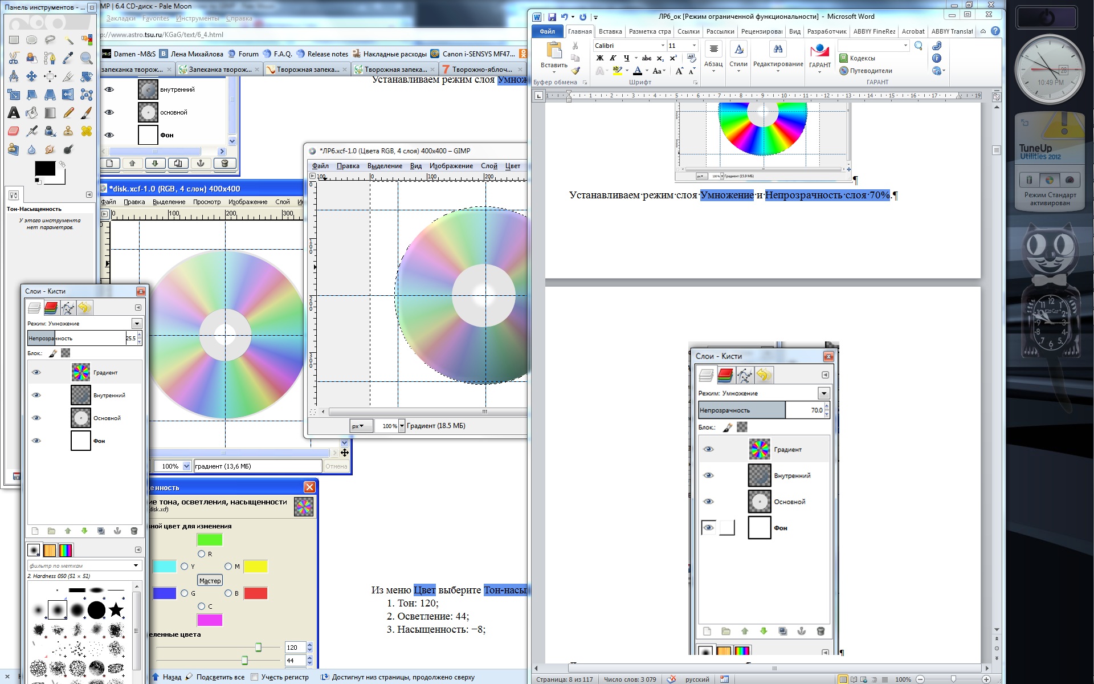Click the black foreground color swatch
The image size is (1094, 684).
(45, 168)
